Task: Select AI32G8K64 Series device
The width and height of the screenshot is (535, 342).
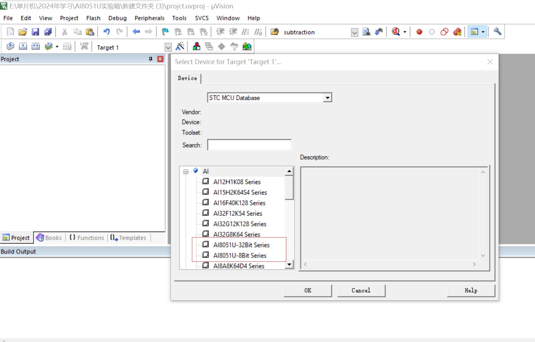Action: tap(237, 234)
